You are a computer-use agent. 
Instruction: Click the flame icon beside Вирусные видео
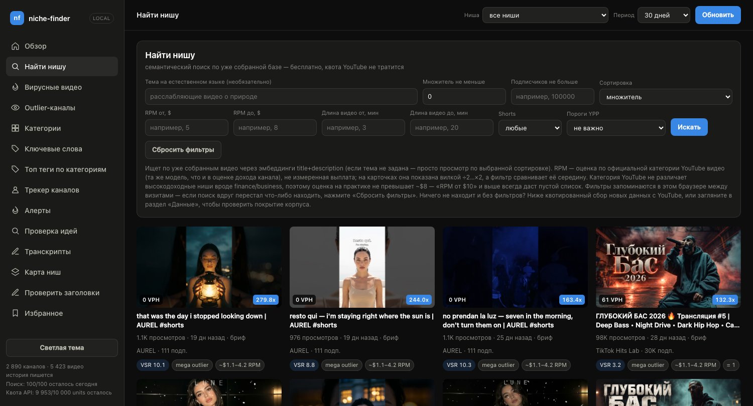pos(15,87)
